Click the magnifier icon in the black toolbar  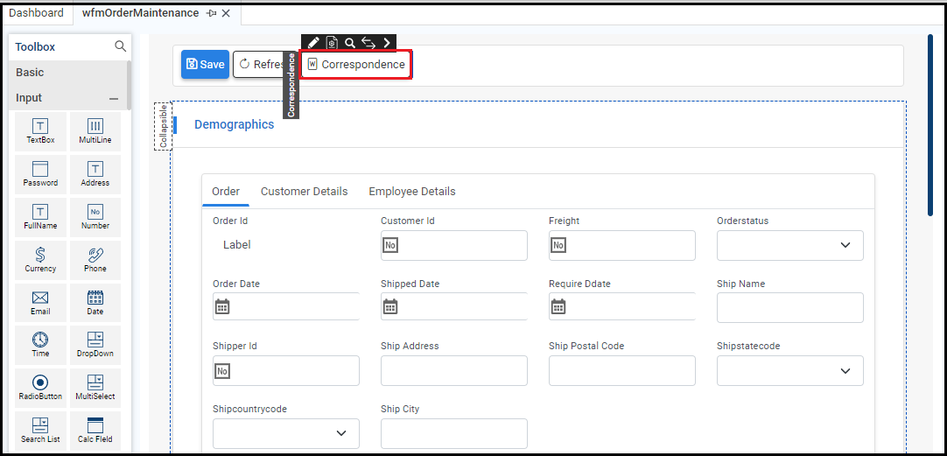[x=350, y=43]
